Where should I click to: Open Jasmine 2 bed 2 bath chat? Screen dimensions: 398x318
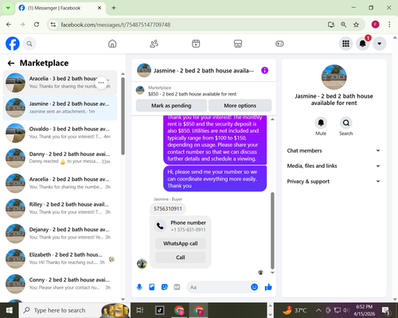pyautogui.click(x=60, y=107)
